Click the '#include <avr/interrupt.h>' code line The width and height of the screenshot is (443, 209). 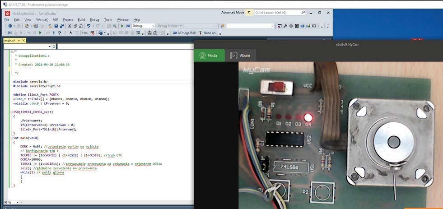point(37,86)
